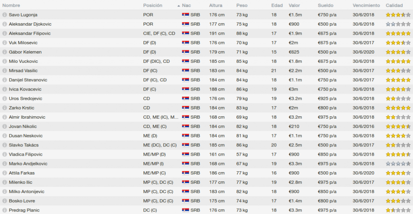413x214 pixels.
Task: Open info icon for Uros Sredojevic
Action: pos(4,99)
